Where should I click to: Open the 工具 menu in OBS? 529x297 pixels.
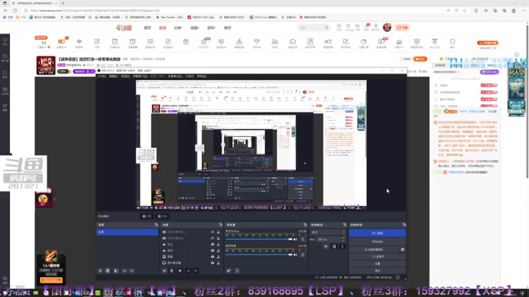pos(190,77)
